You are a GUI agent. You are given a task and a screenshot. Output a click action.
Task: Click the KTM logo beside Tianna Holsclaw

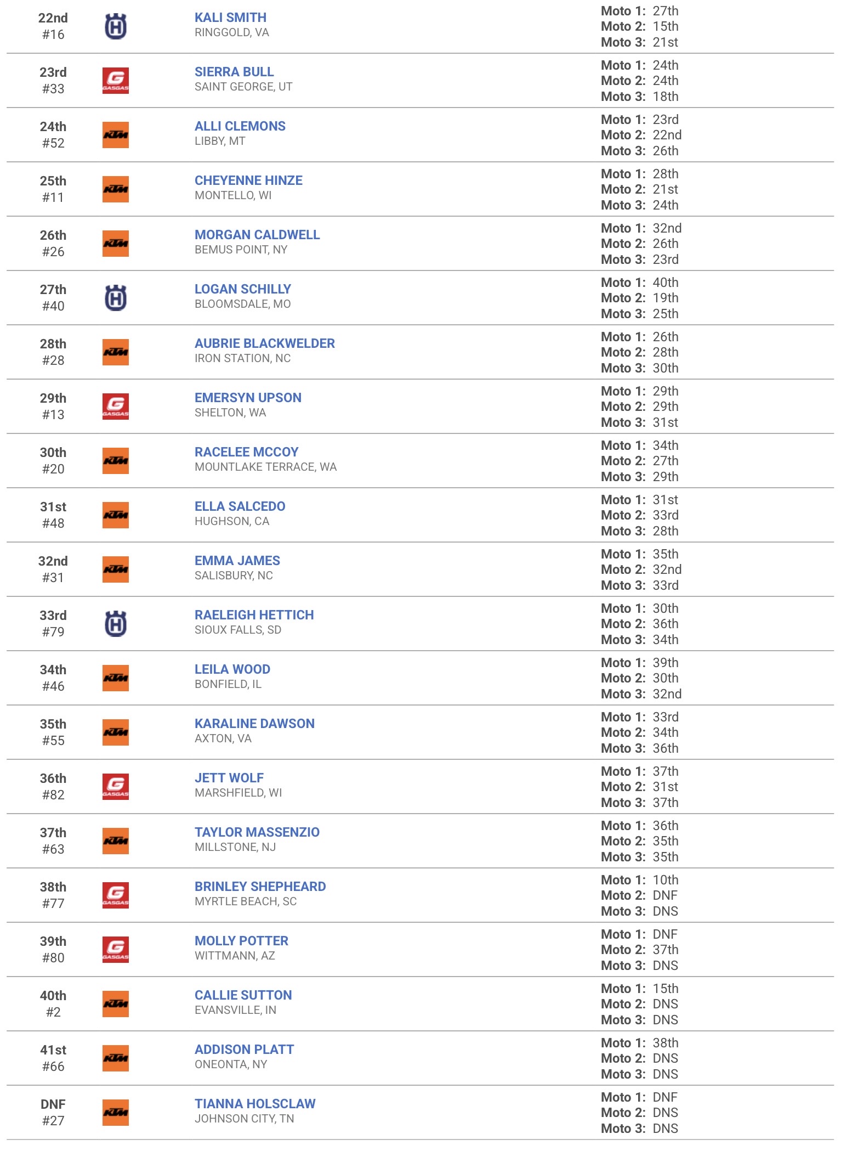pos(116,1113)
